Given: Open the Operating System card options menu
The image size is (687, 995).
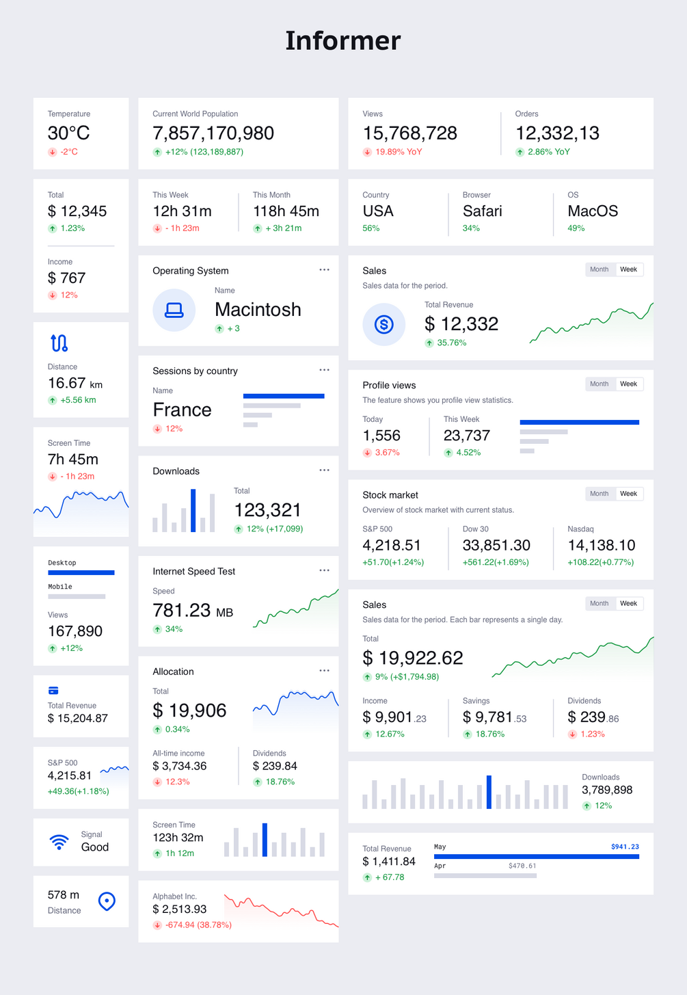Looking at the screenshot, I should point(324,269).
